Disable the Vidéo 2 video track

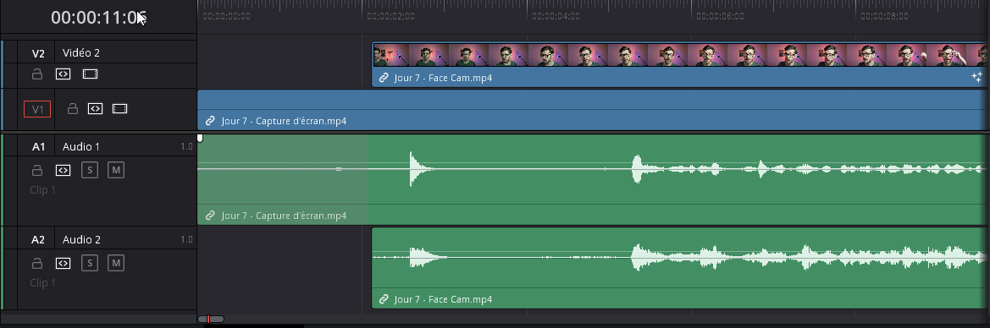(x=91, y=74)
